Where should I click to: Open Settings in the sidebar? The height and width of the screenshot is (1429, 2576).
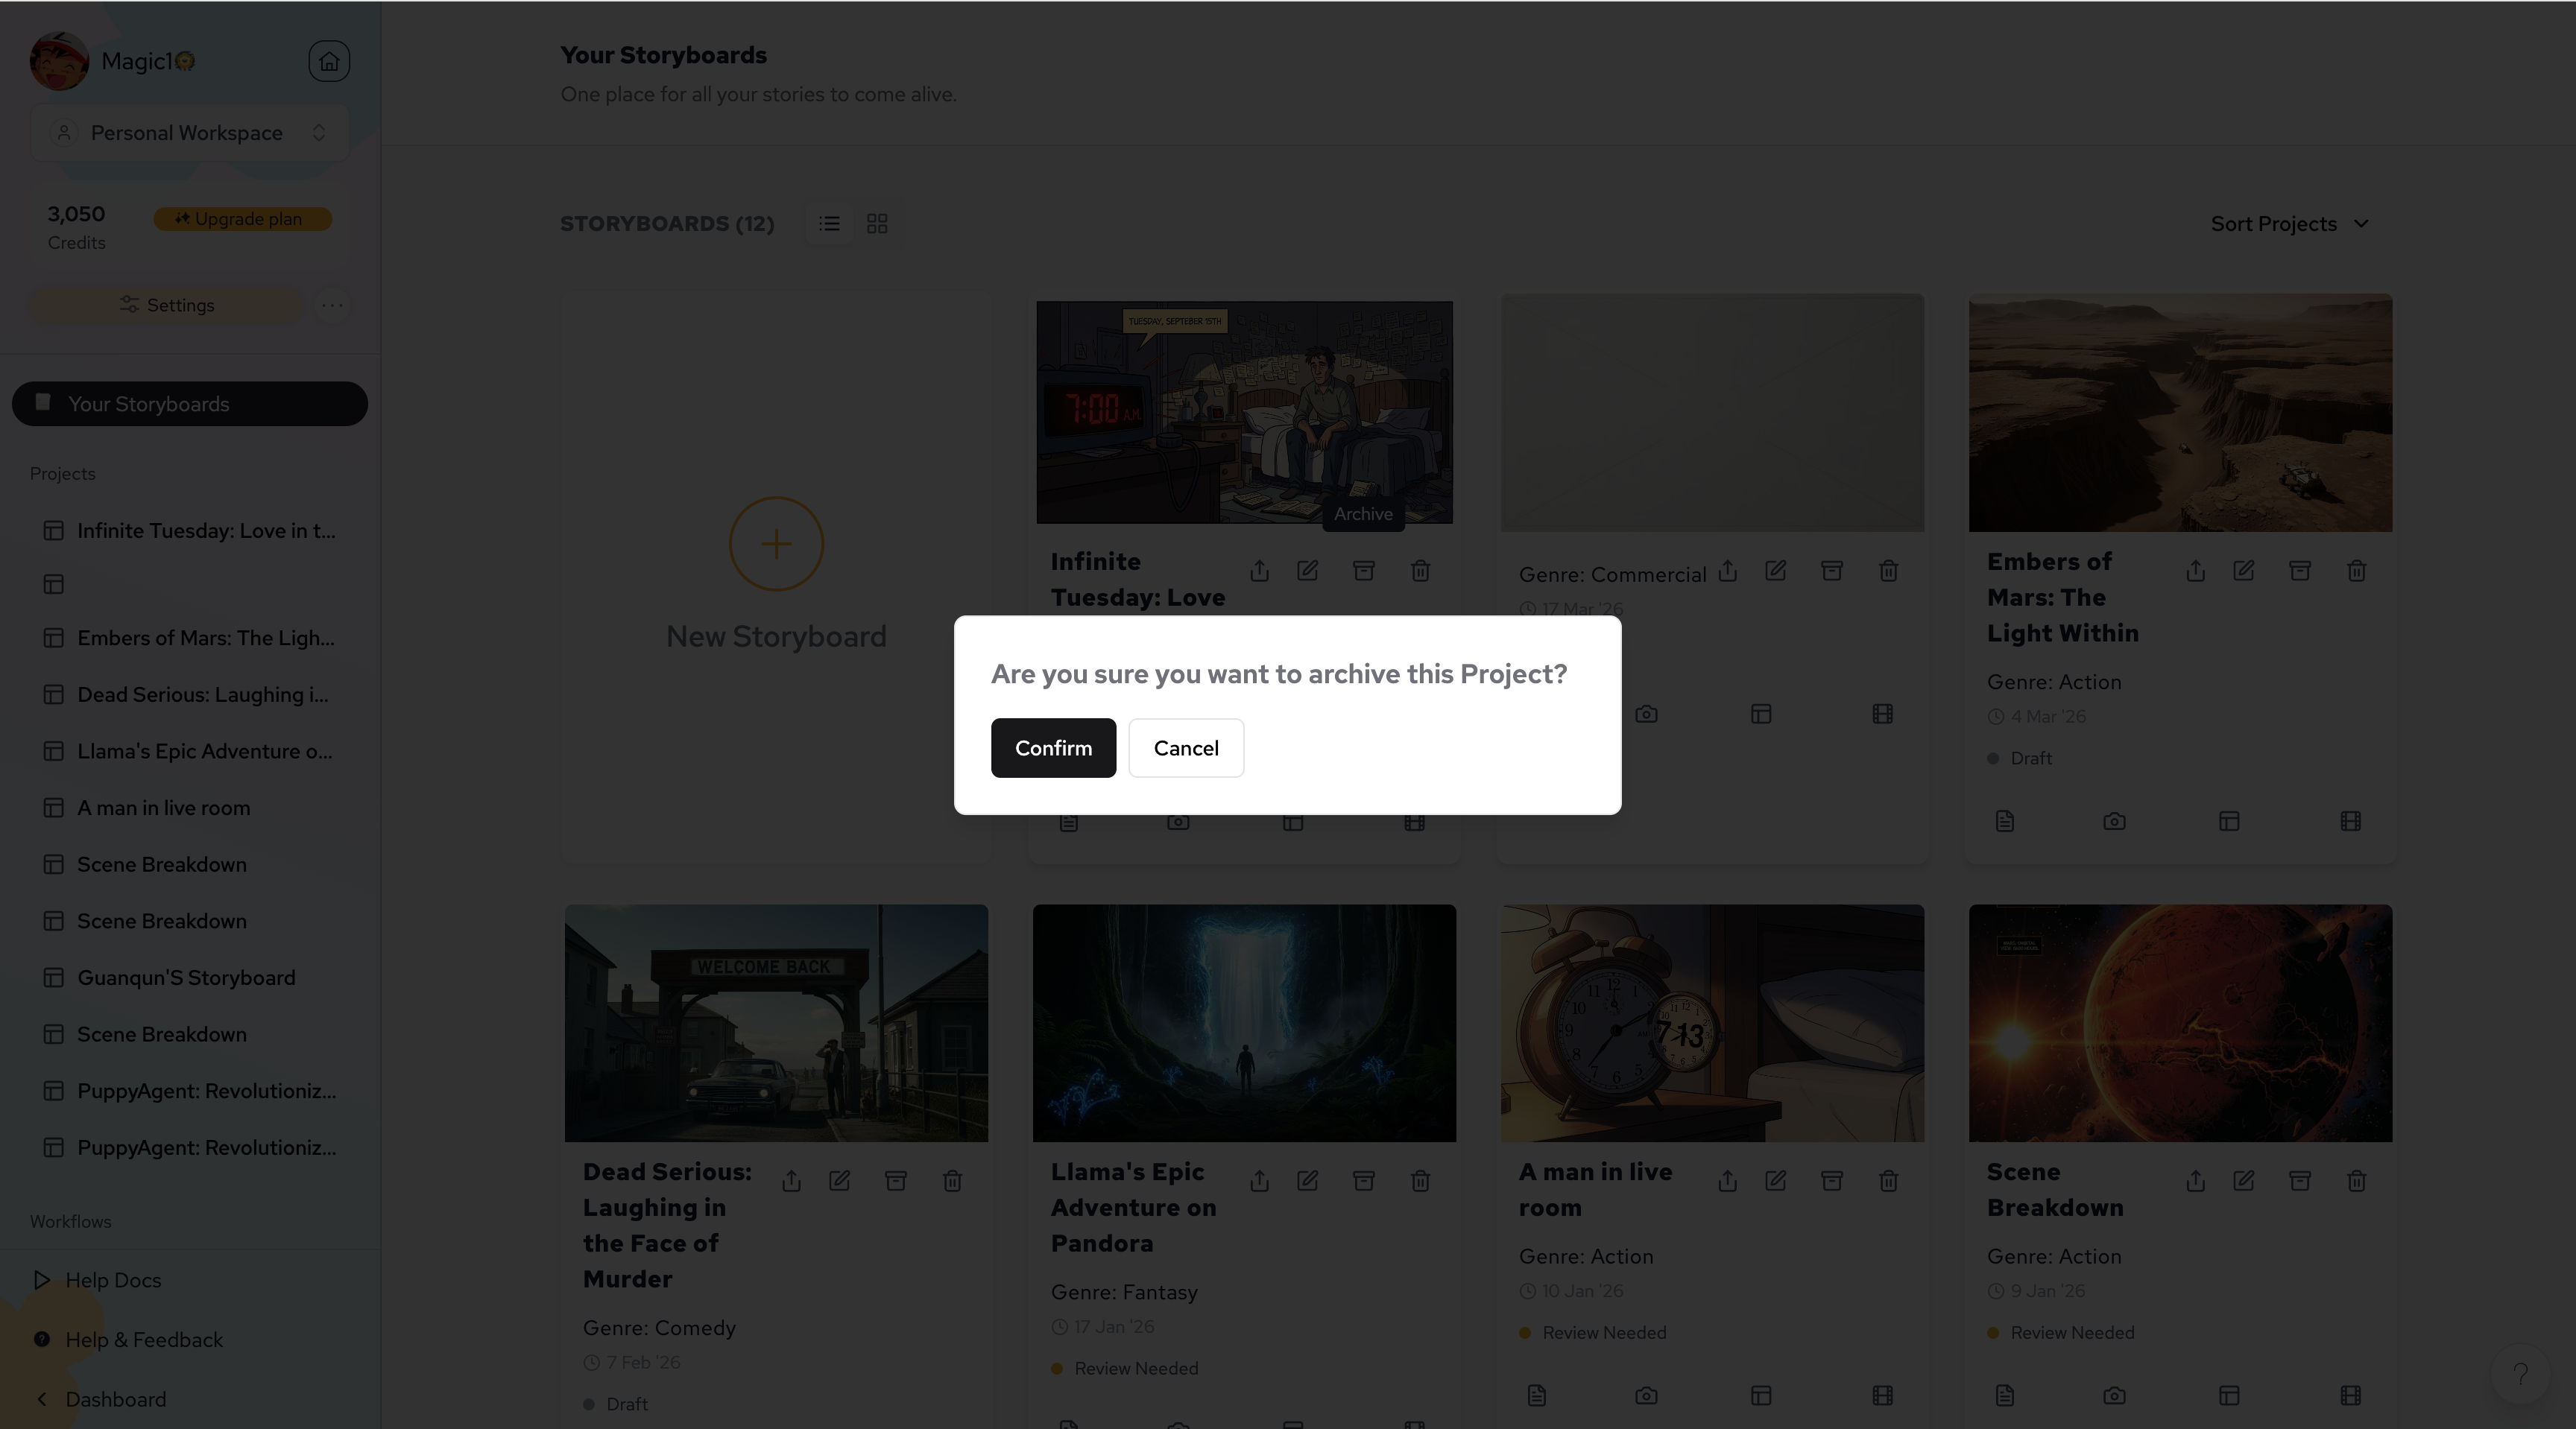point(167,305)
